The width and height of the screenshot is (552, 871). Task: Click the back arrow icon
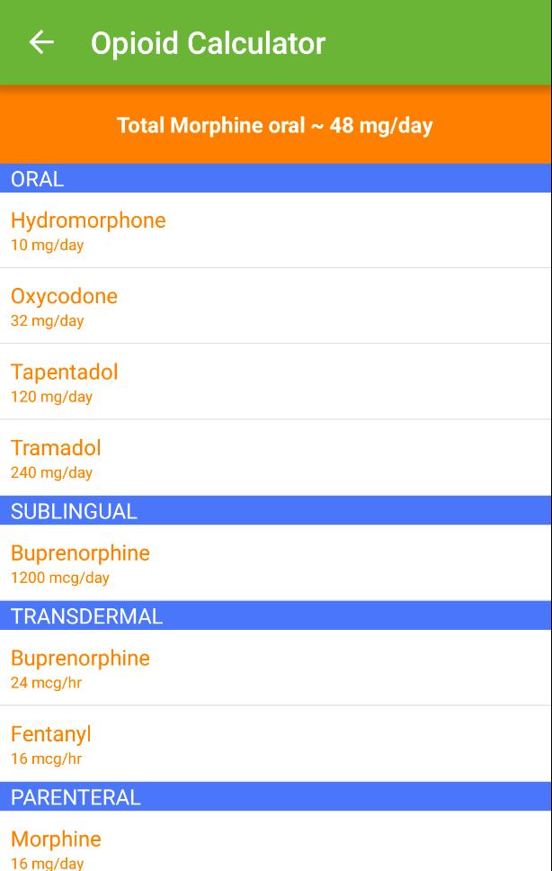40,42
